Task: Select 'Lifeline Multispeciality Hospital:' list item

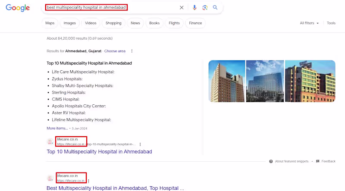Action: click(82, 120)
